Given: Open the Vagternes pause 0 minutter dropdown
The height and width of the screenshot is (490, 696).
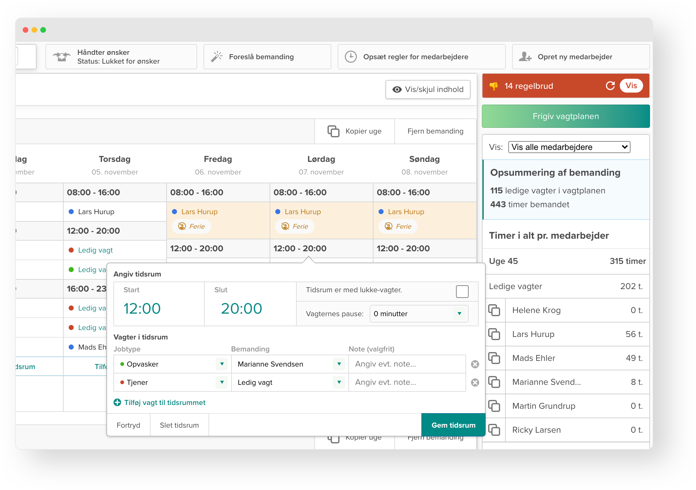Looking at the screenshot, I should (x=419, y=314).
